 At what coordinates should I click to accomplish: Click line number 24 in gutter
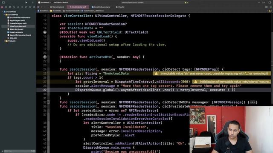45,69
